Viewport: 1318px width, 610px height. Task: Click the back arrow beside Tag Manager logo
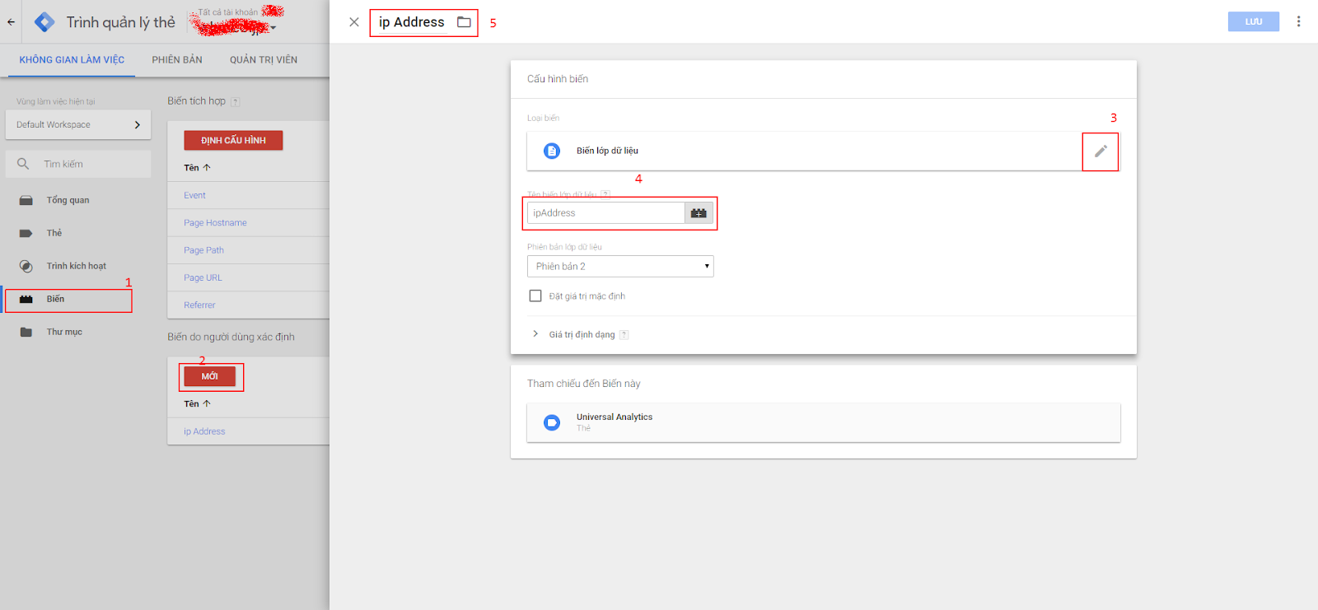(11, 22)
